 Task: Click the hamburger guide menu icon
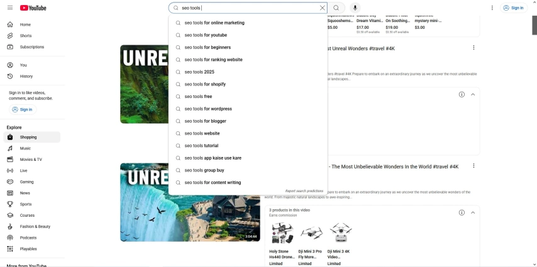(x=10, y=8)
